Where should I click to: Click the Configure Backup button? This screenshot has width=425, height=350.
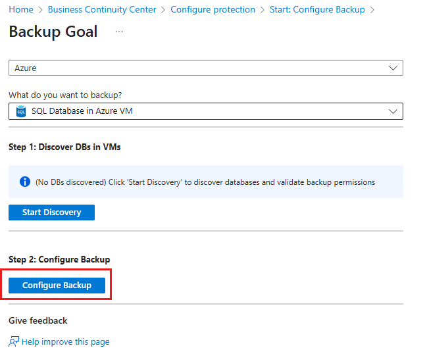(57, 286)
